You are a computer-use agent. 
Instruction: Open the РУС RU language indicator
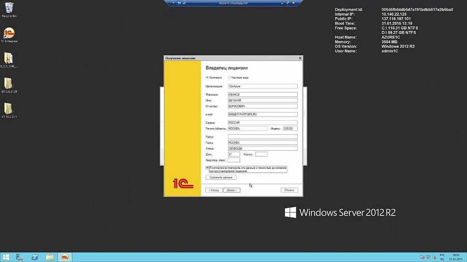(442, 257)
